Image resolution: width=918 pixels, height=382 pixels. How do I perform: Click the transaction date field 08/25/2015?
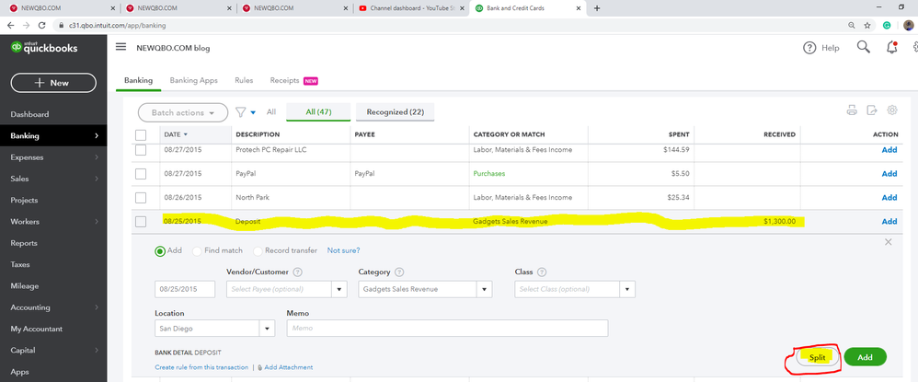point(185,289)
